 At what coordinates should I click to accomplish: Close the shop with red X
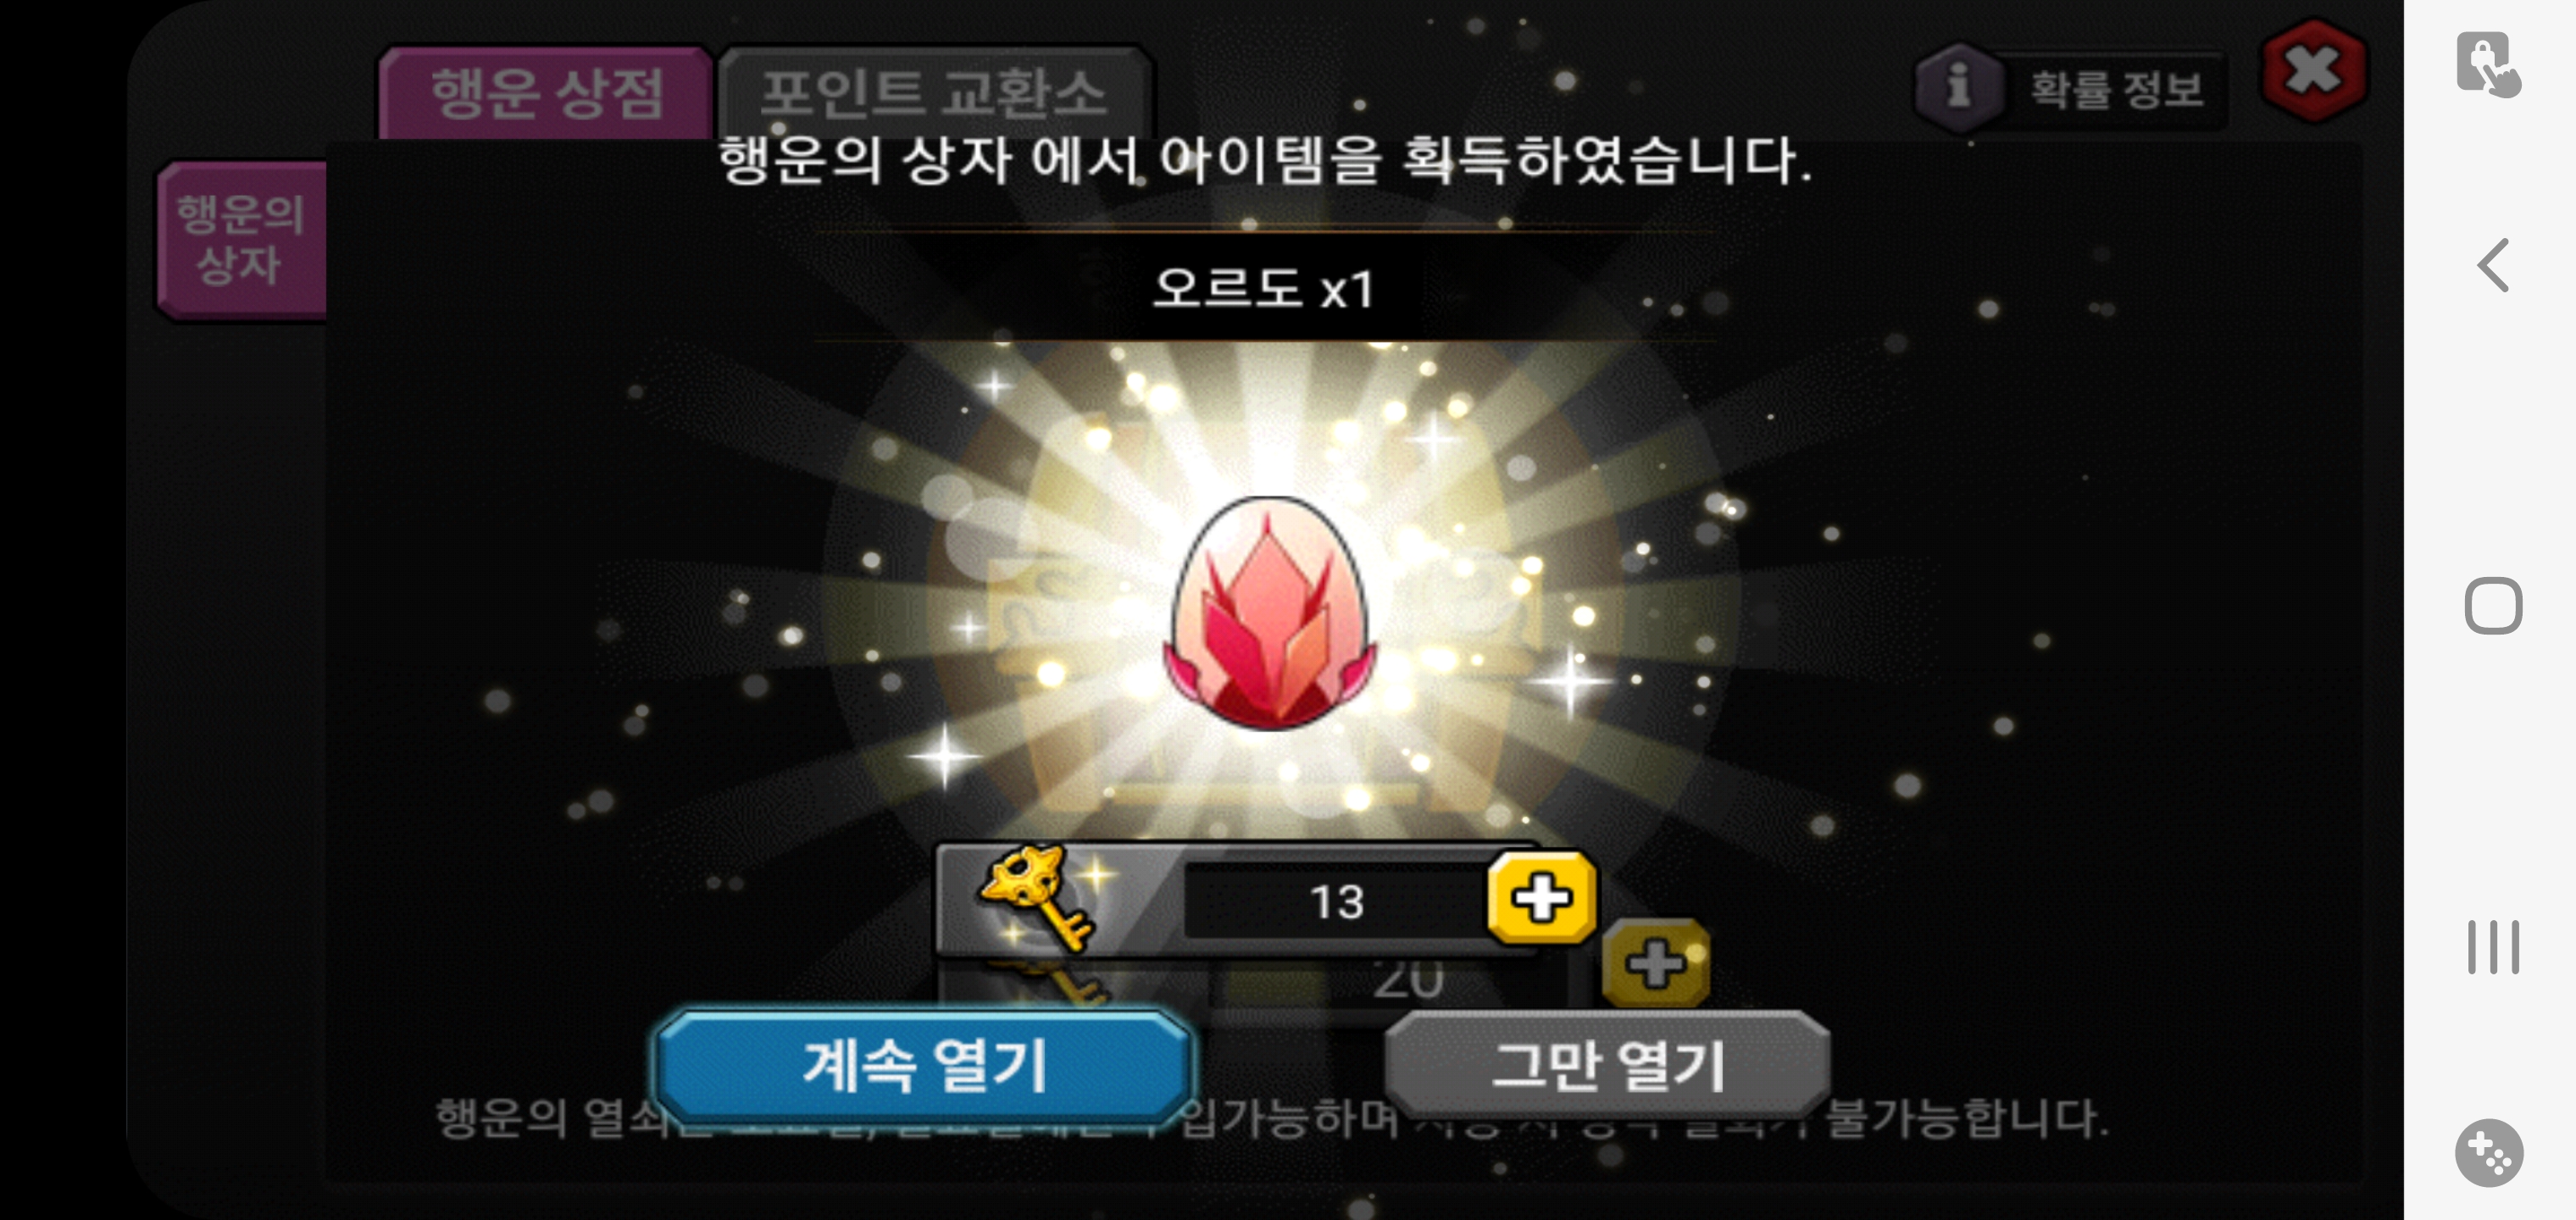tap(2314, 71)
